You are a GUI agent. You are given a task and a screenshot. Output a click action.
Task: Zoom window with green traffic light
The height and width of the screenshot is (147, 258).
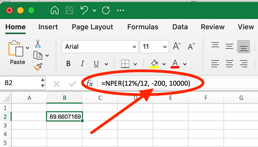click(x=31, y=10)
